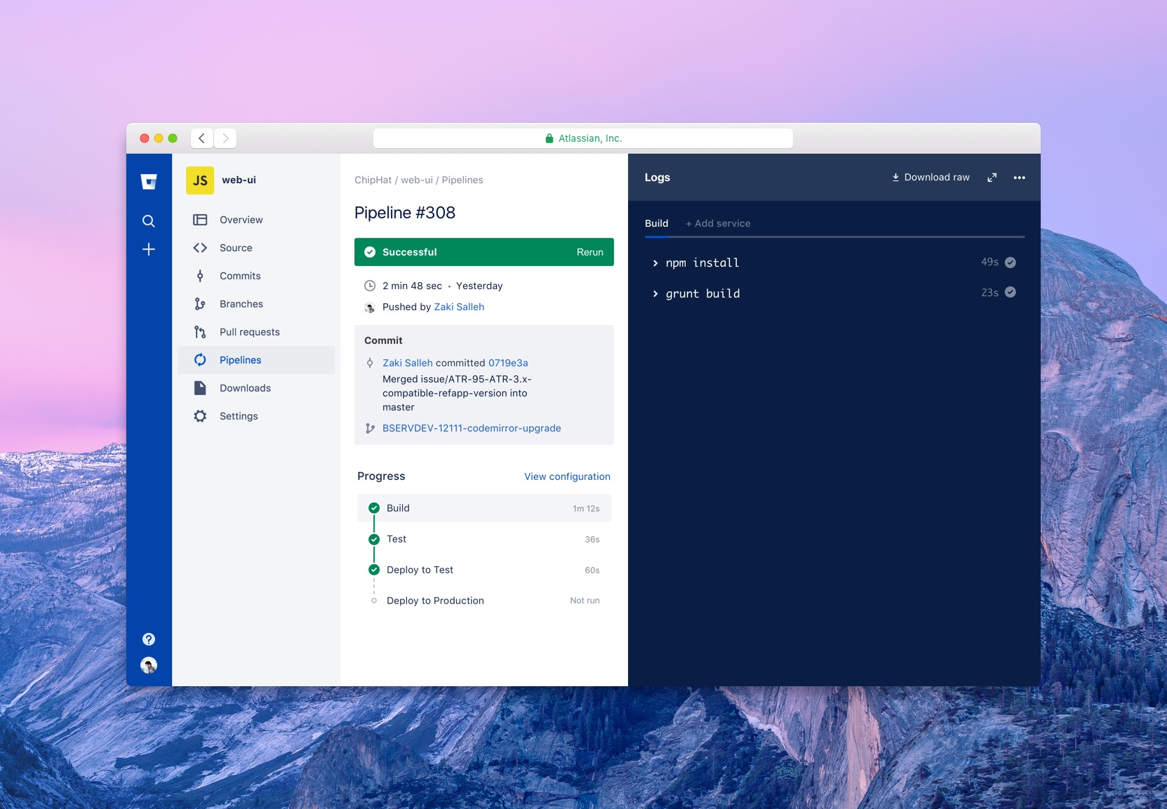Click the web-ui breadcrumb
The width and height of the screenshot is (1167, 809).
coord(417,180)
